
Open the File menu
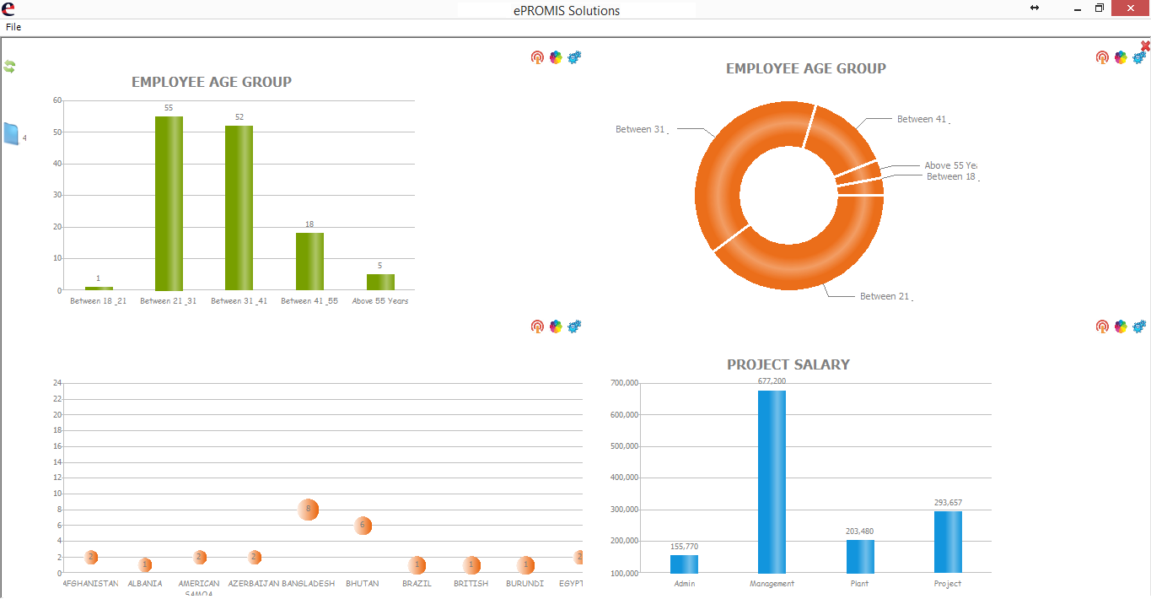(13, 27)
